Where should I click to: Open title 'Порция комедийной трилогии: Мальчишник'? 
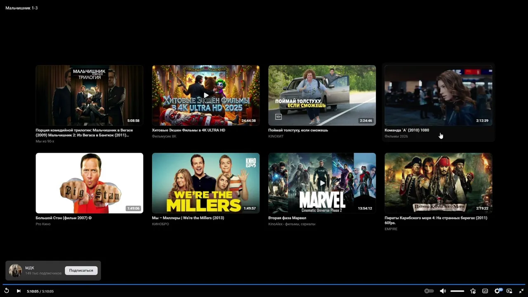[85, 132]
